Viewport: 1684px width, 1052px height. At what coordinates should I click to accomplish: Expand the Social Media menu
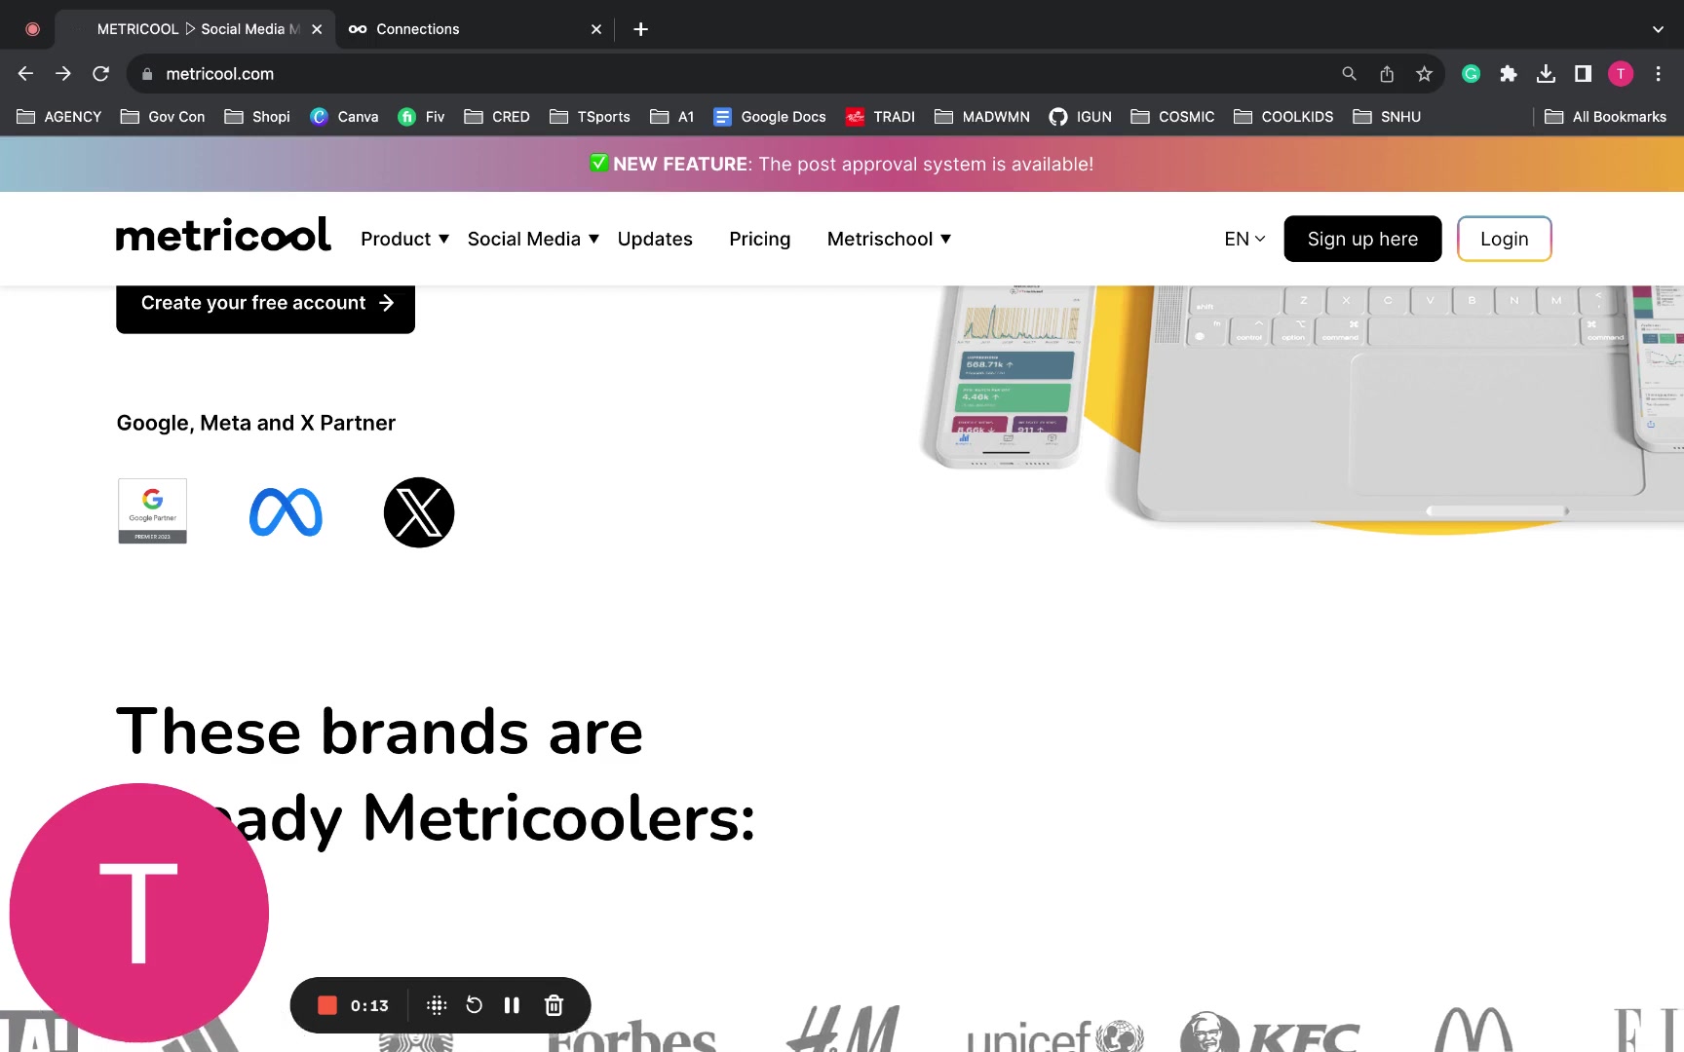533,239
